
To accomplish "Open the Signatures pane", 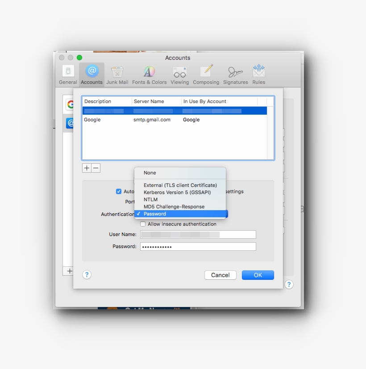I will [235, 74].
